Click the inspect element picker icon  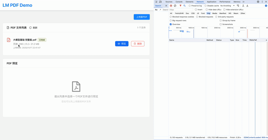156,2
